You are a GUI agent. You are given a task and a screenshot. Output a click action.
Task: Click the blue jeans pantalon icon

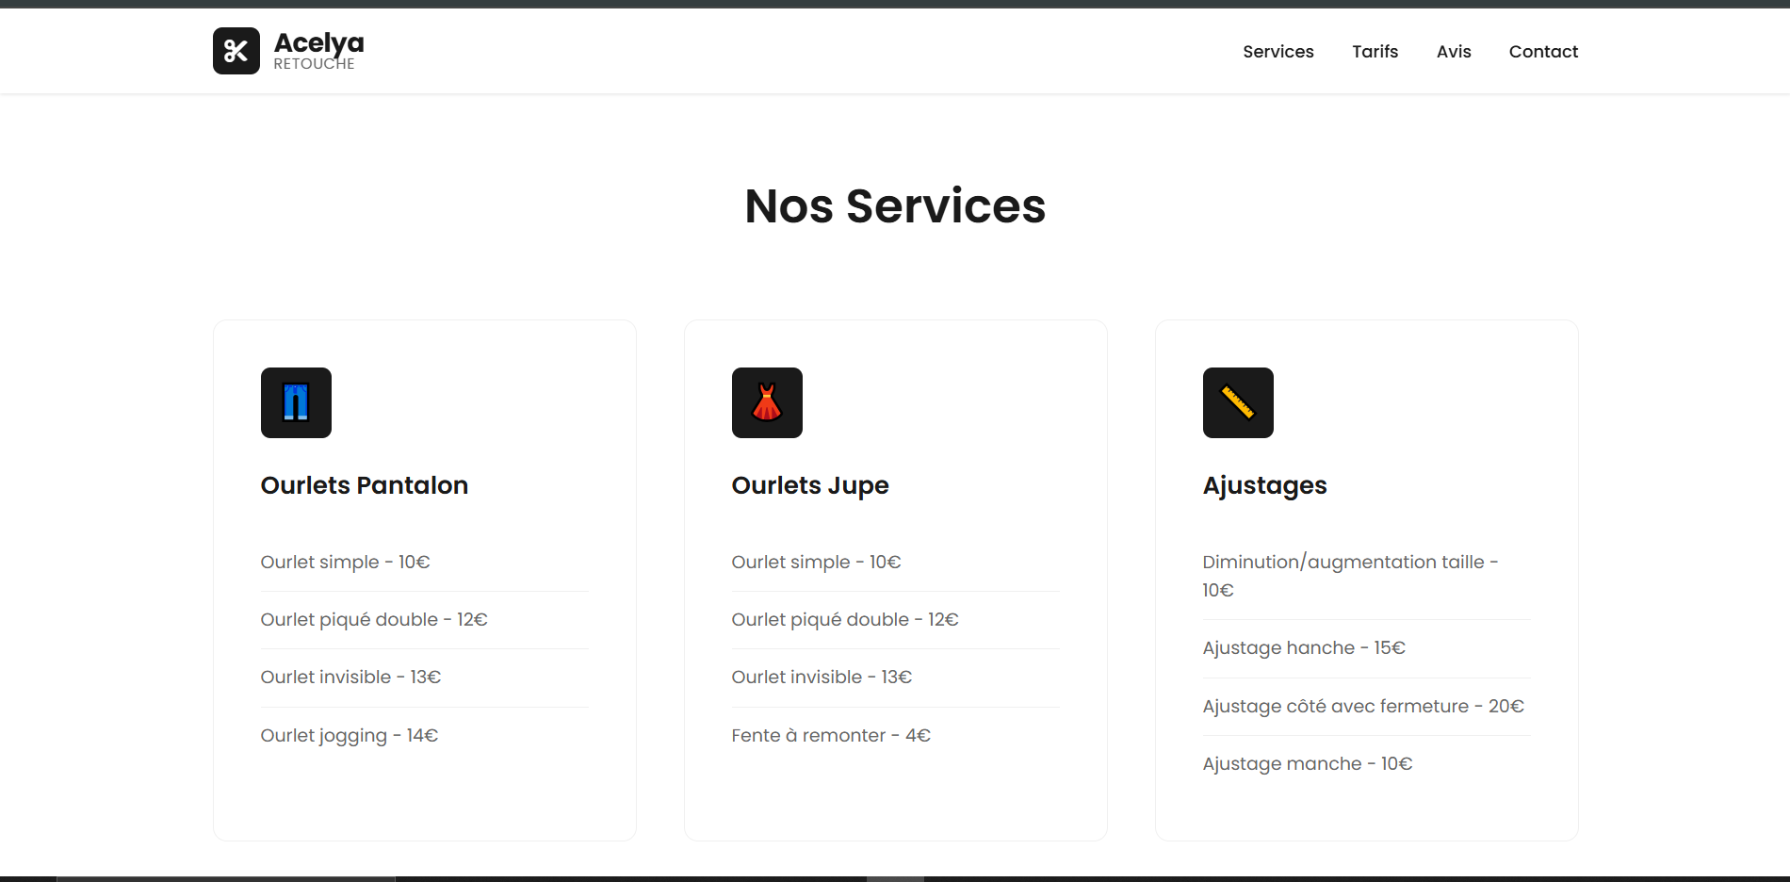[296, 402]
